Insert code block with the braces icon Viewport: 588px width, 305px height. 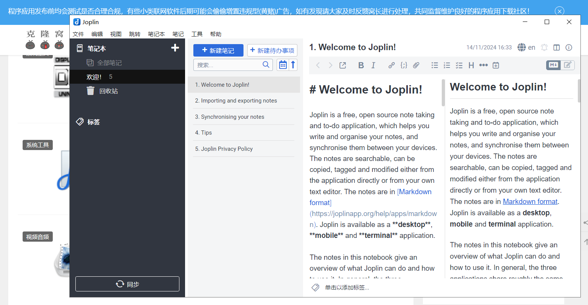pos(404,65)
